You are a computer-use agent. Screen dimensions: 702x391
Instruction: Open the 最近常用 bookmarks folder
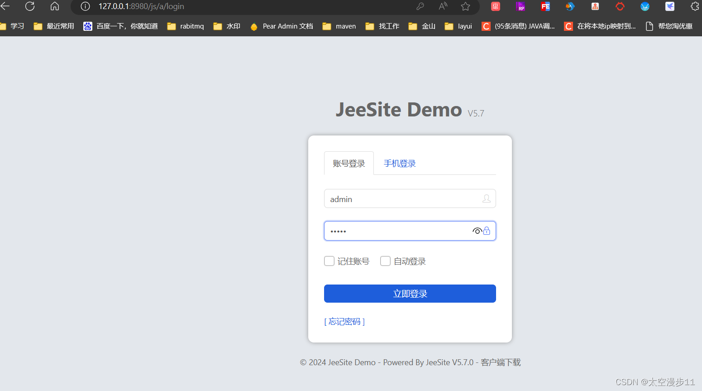[x=54, y=26]
